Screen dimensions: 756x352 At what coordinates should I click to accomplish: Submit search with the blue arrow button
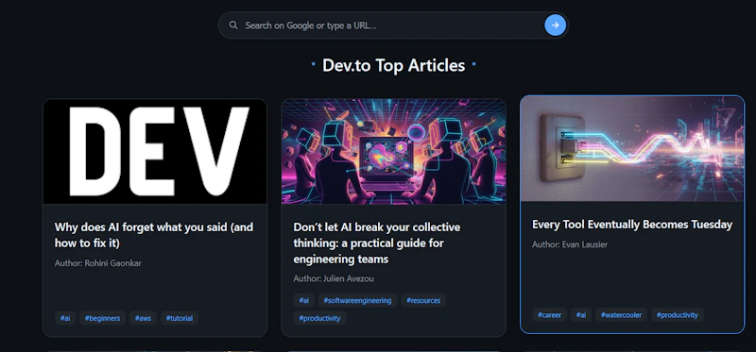coord(555,25)
